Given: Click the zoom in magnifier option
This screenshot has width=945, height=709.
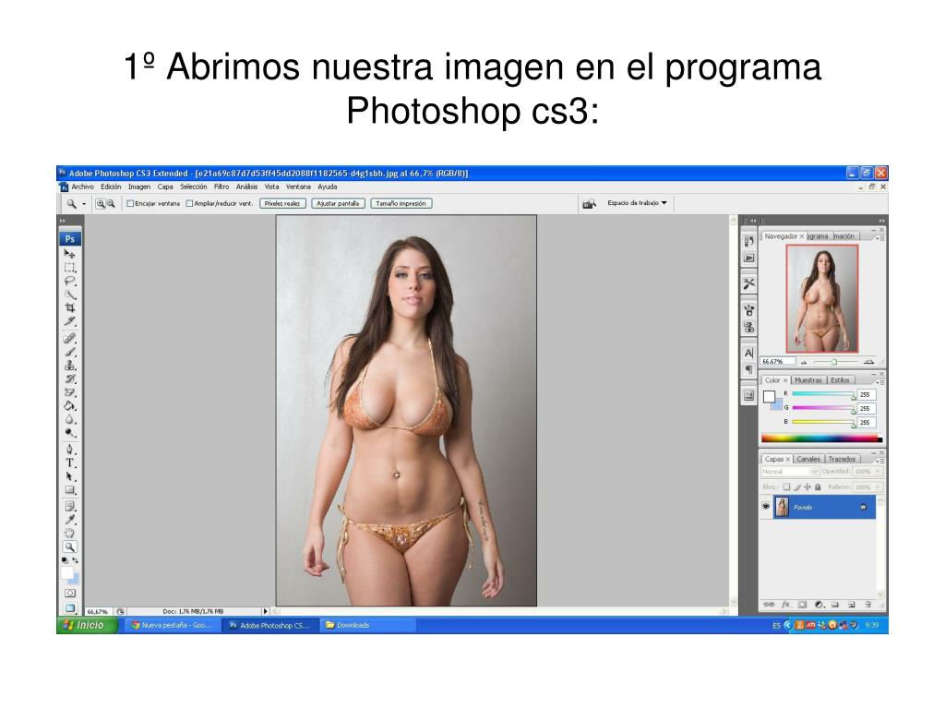Looking at the screenshot, I should [x=101, y=204].
